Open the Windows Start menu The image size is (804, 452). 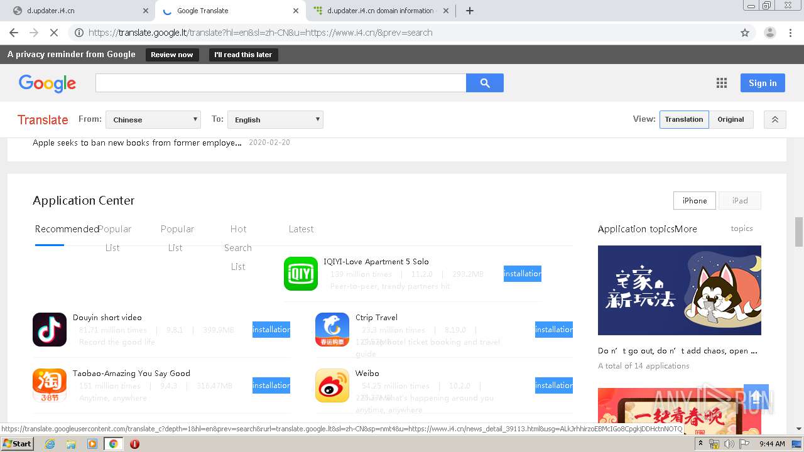pyautogui.click(x=17, y=444)
